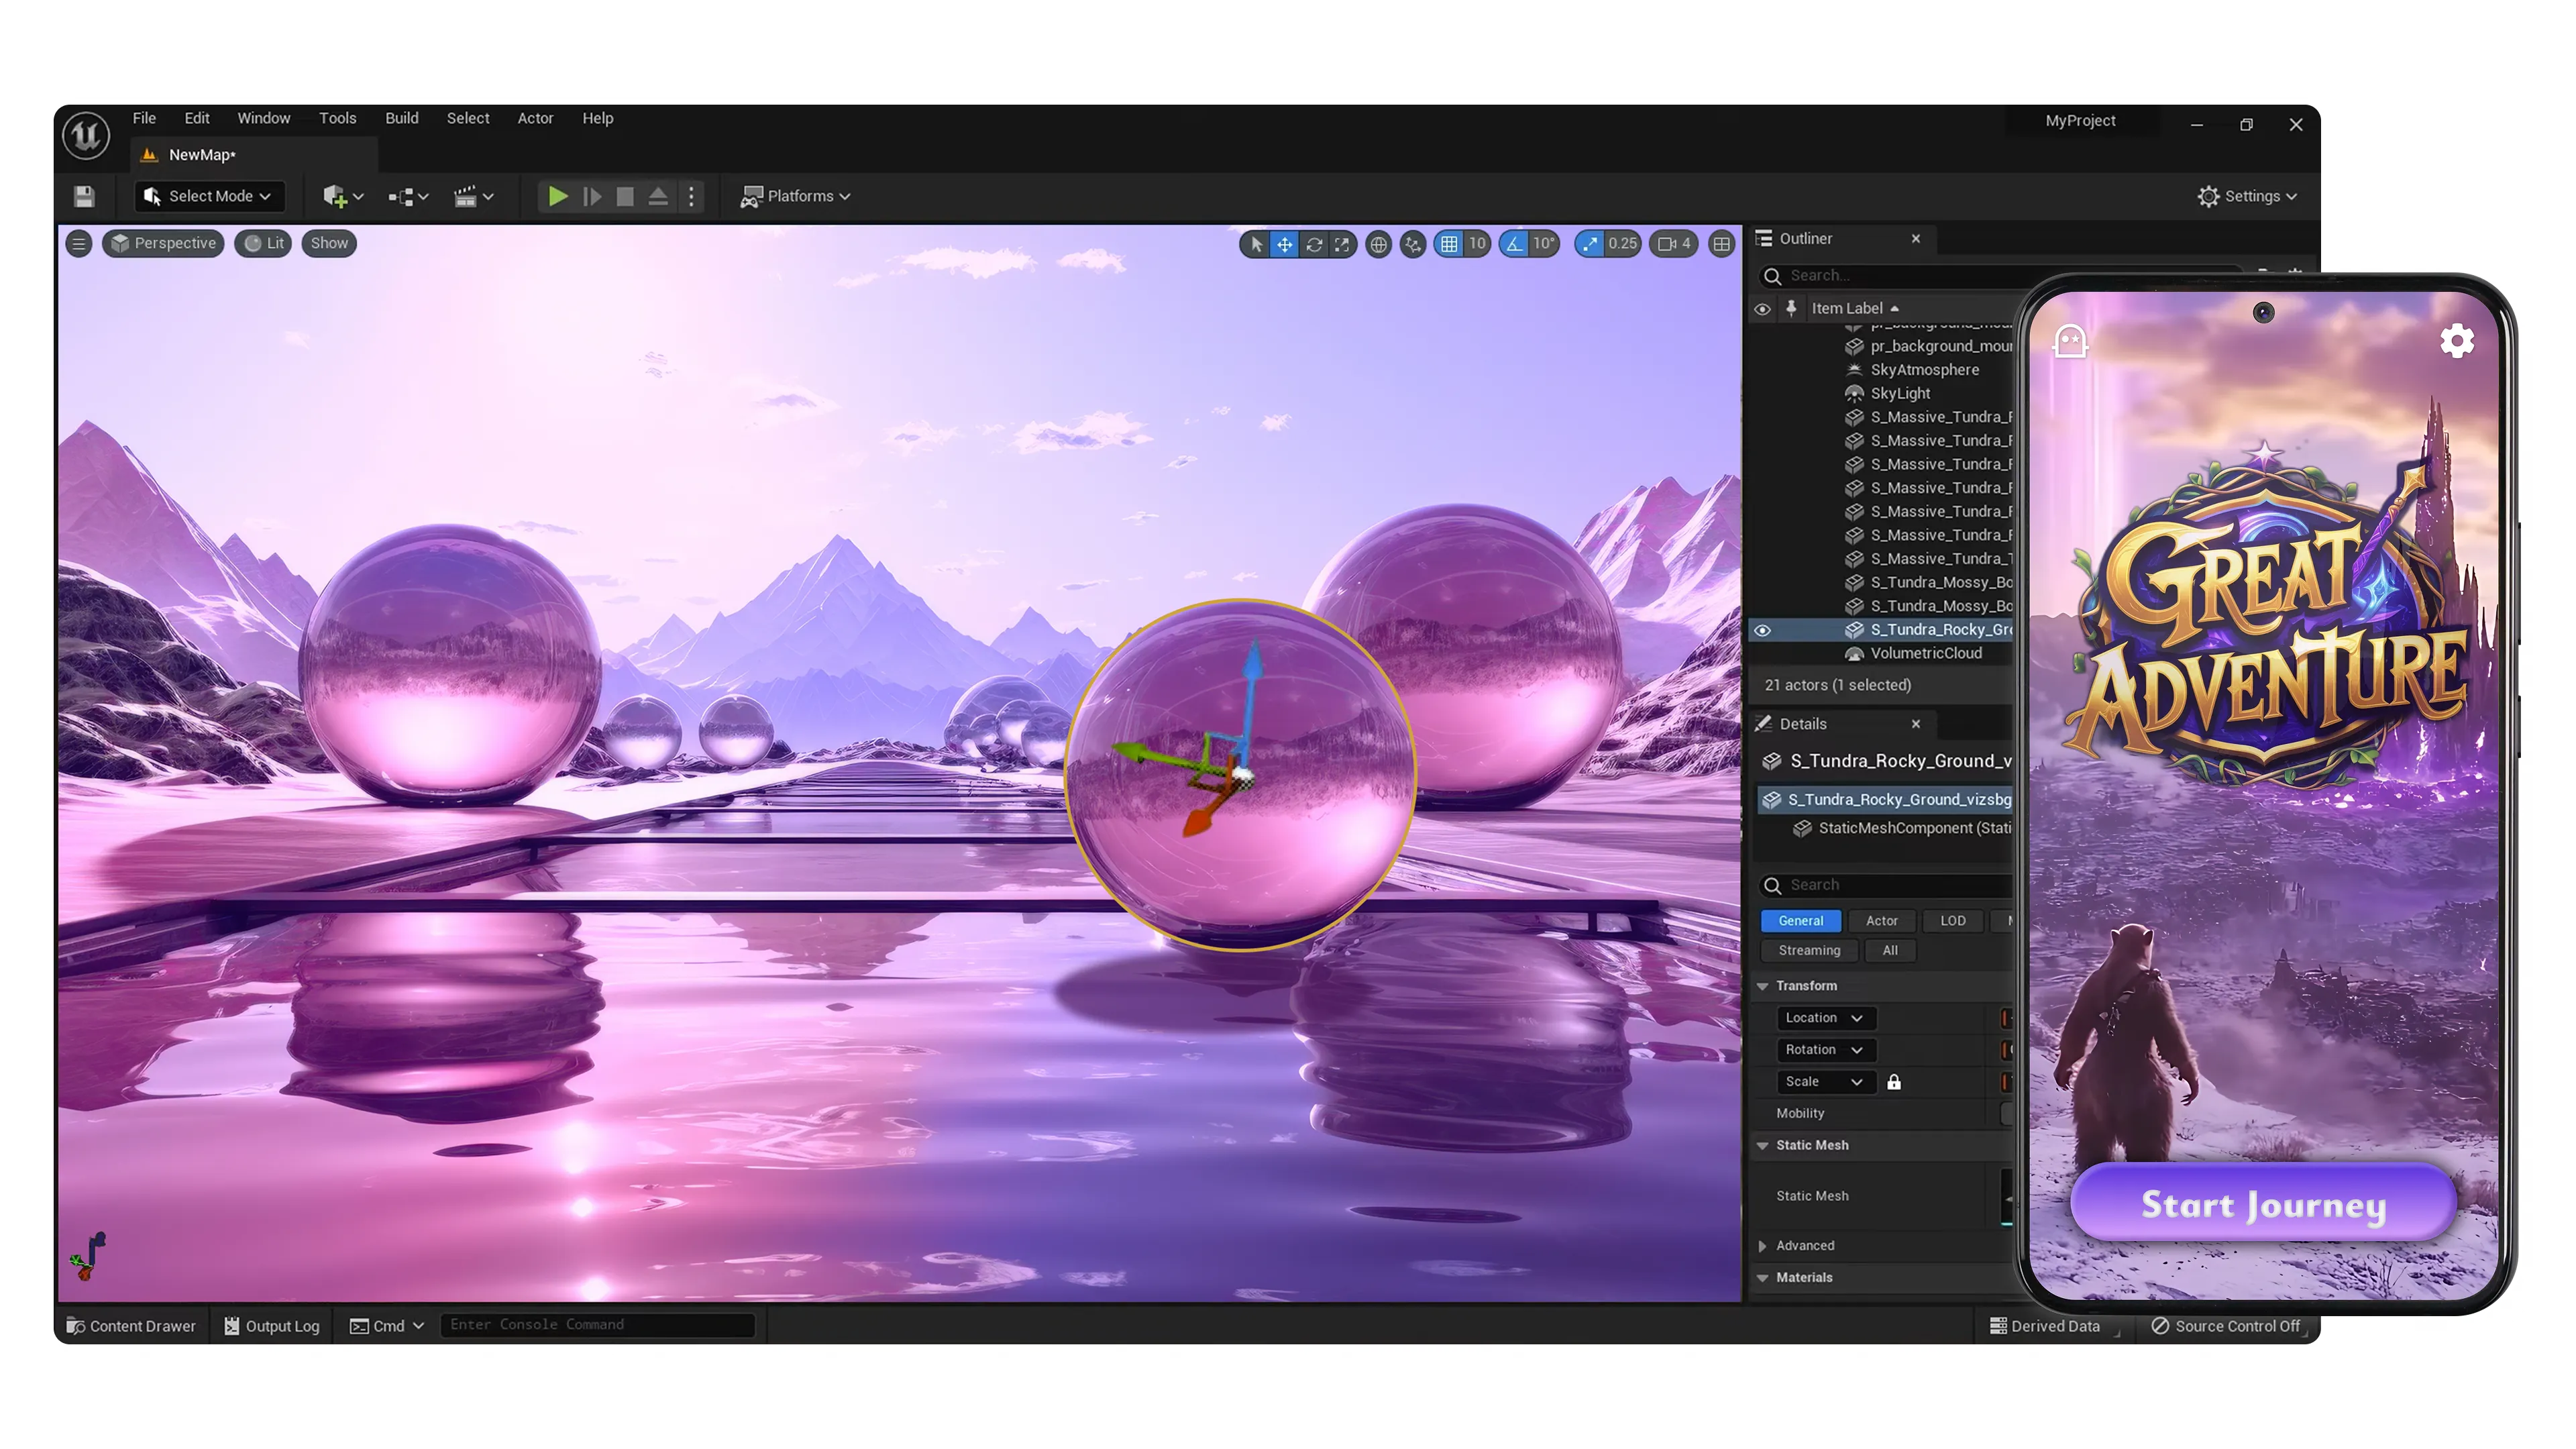Open the Content Drawer
This screenshot has width=2576, height=1449.
131,1325
